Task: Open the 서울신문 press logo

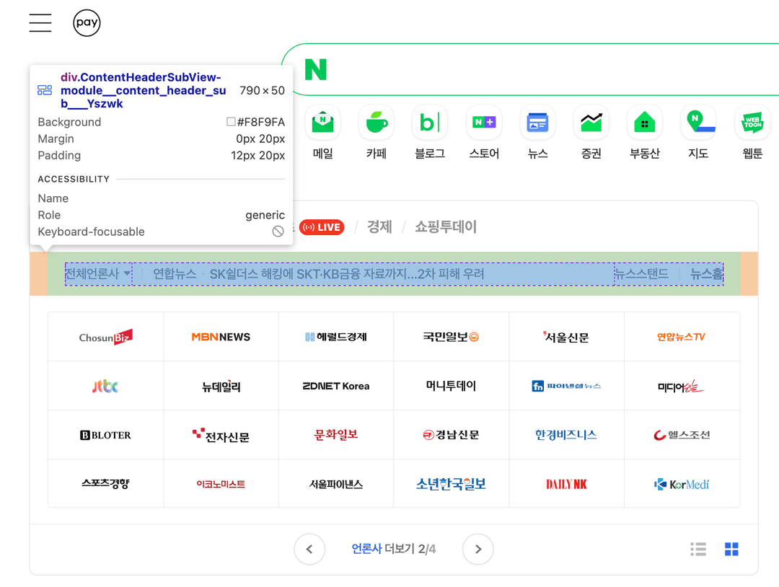Action: [x=566, y=337]
